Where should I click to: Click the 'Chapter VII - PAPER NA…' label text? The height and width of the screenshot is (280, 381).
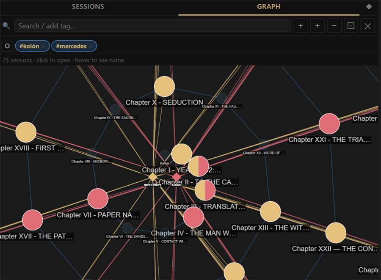tap(98, 215)
